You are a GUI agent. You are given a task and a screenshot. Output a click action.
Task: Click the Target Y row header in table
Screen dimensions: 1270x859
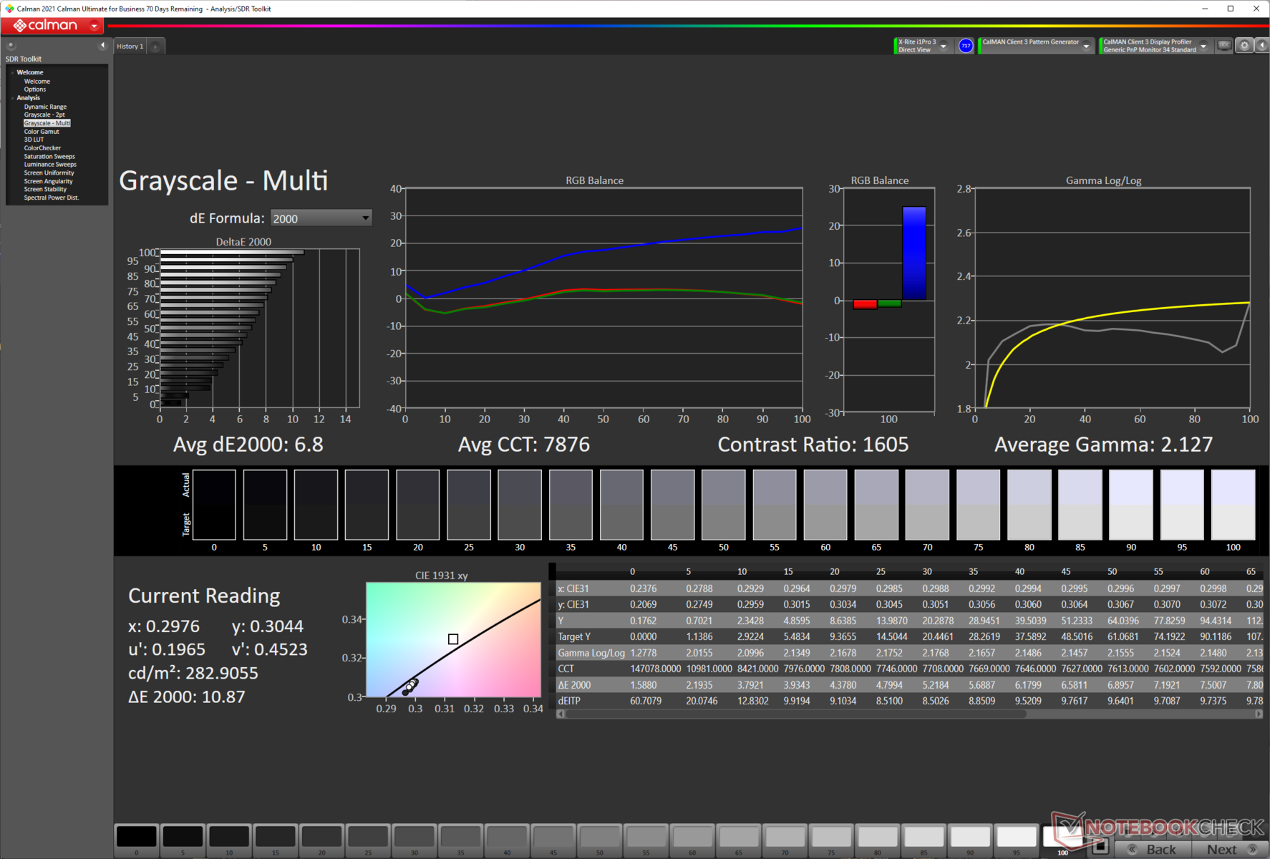tap(574, 636)
